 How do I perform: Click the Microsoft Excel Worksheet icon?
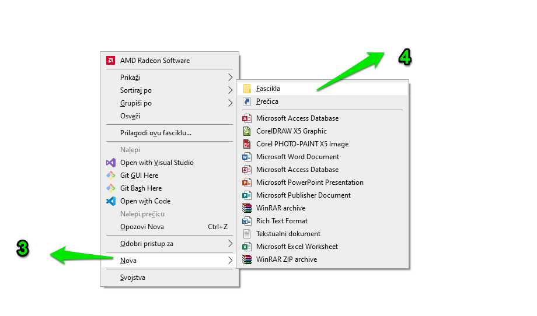pos(247,247)
